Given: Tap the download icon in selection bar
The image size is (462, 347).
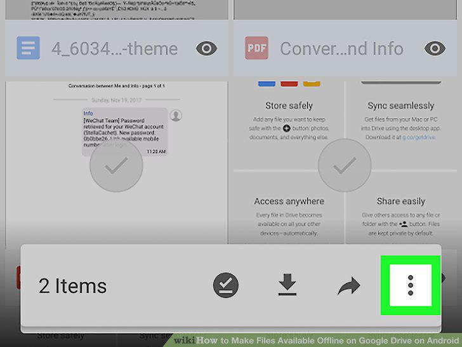Looking at the screenshot, I should (x=287, y=285).
